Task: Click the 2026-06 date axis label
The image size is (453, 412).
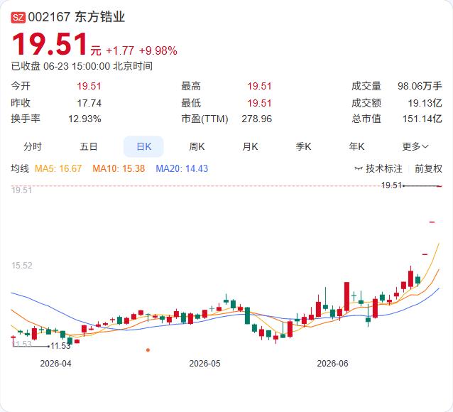Action: [x=332, y=364]
